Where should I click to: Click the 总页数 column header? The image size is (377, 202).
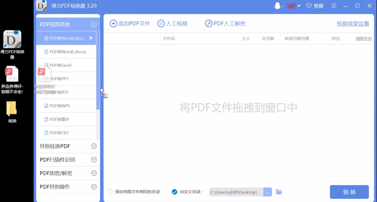(x=268, y=39)
